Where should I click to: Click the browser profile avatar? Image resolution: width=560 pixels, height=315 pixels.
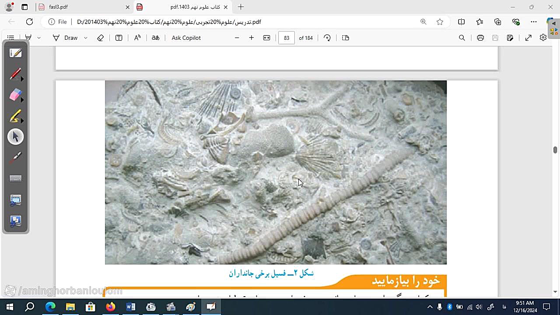click(x=9, y=7)
